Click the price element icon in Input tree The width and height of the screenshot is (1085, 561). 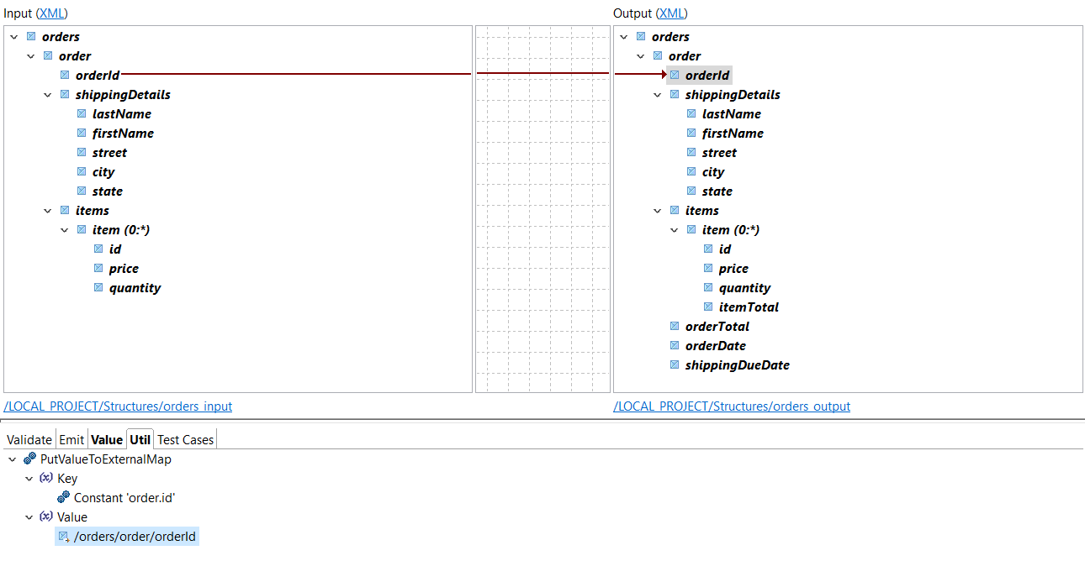[x=98, y=268]
